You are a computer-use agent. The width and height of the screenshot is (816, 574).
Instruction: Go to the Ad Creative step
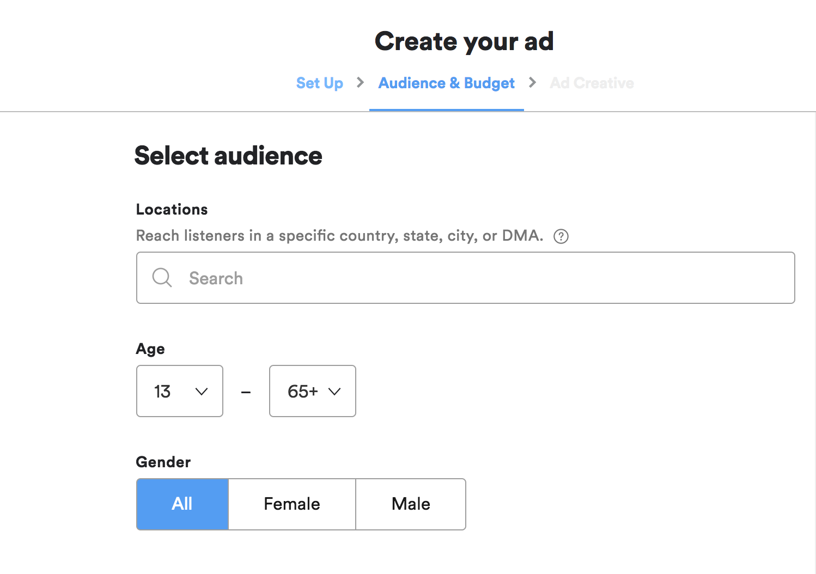(592, 83)
